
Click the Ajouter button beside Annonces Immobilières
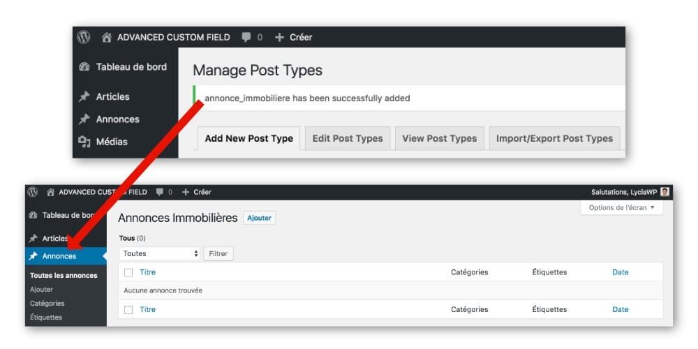coord(259,218)
